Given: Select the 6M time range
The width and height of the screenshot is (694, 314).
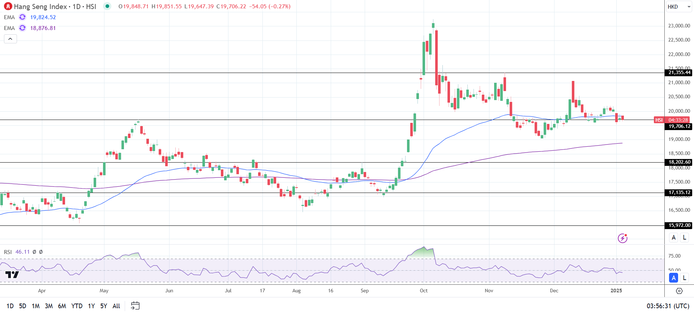Looking at the screenshot, I should click(x=62, y=306).
